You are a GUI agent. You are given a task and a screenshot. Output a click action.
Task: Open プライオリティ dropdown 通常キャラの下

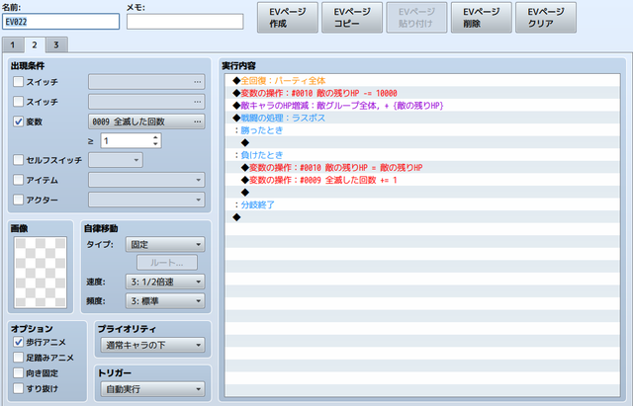pos(152,345)
